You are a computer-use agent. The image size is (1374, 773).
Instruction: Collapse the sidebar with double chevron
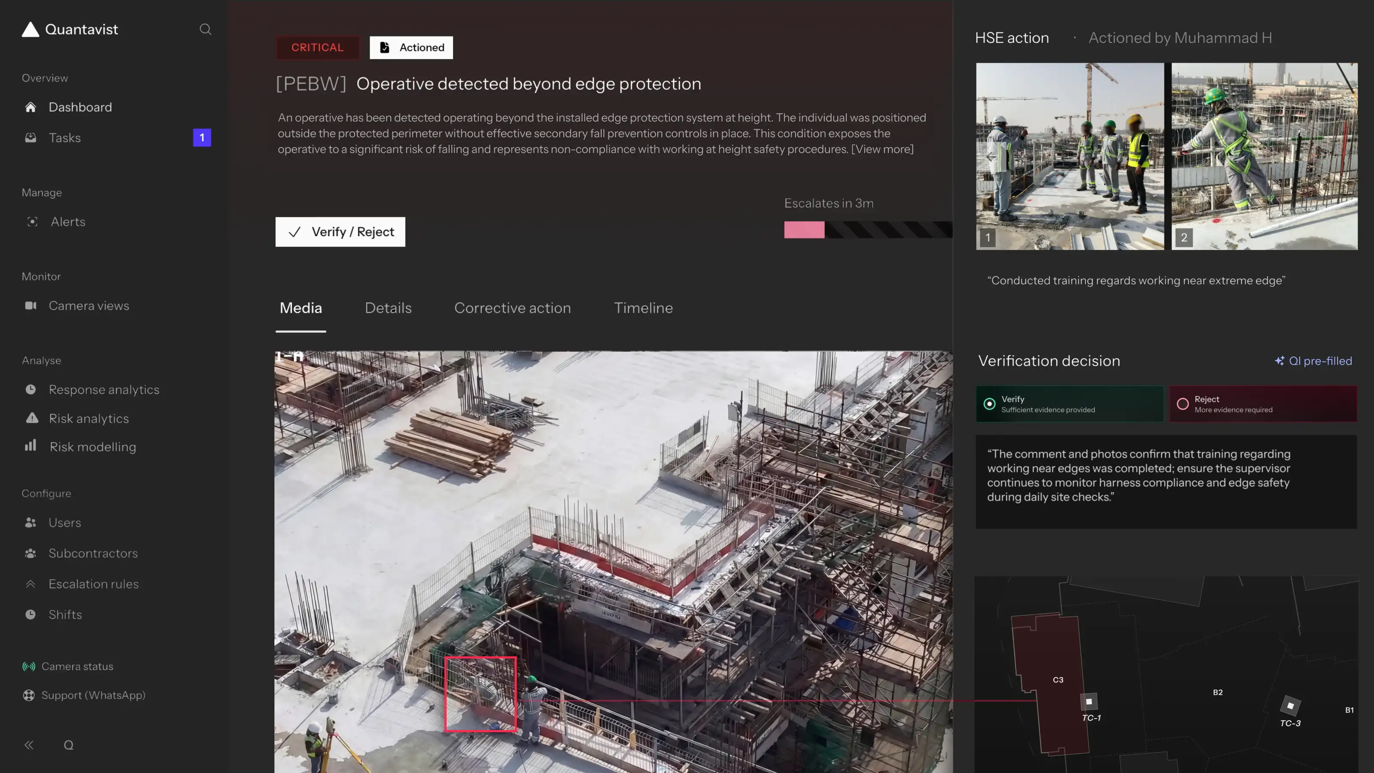pos(29,745)
